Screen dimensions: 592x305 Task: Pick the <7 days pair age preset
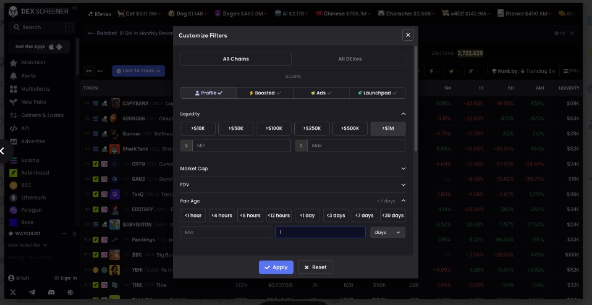coord(365,215)
